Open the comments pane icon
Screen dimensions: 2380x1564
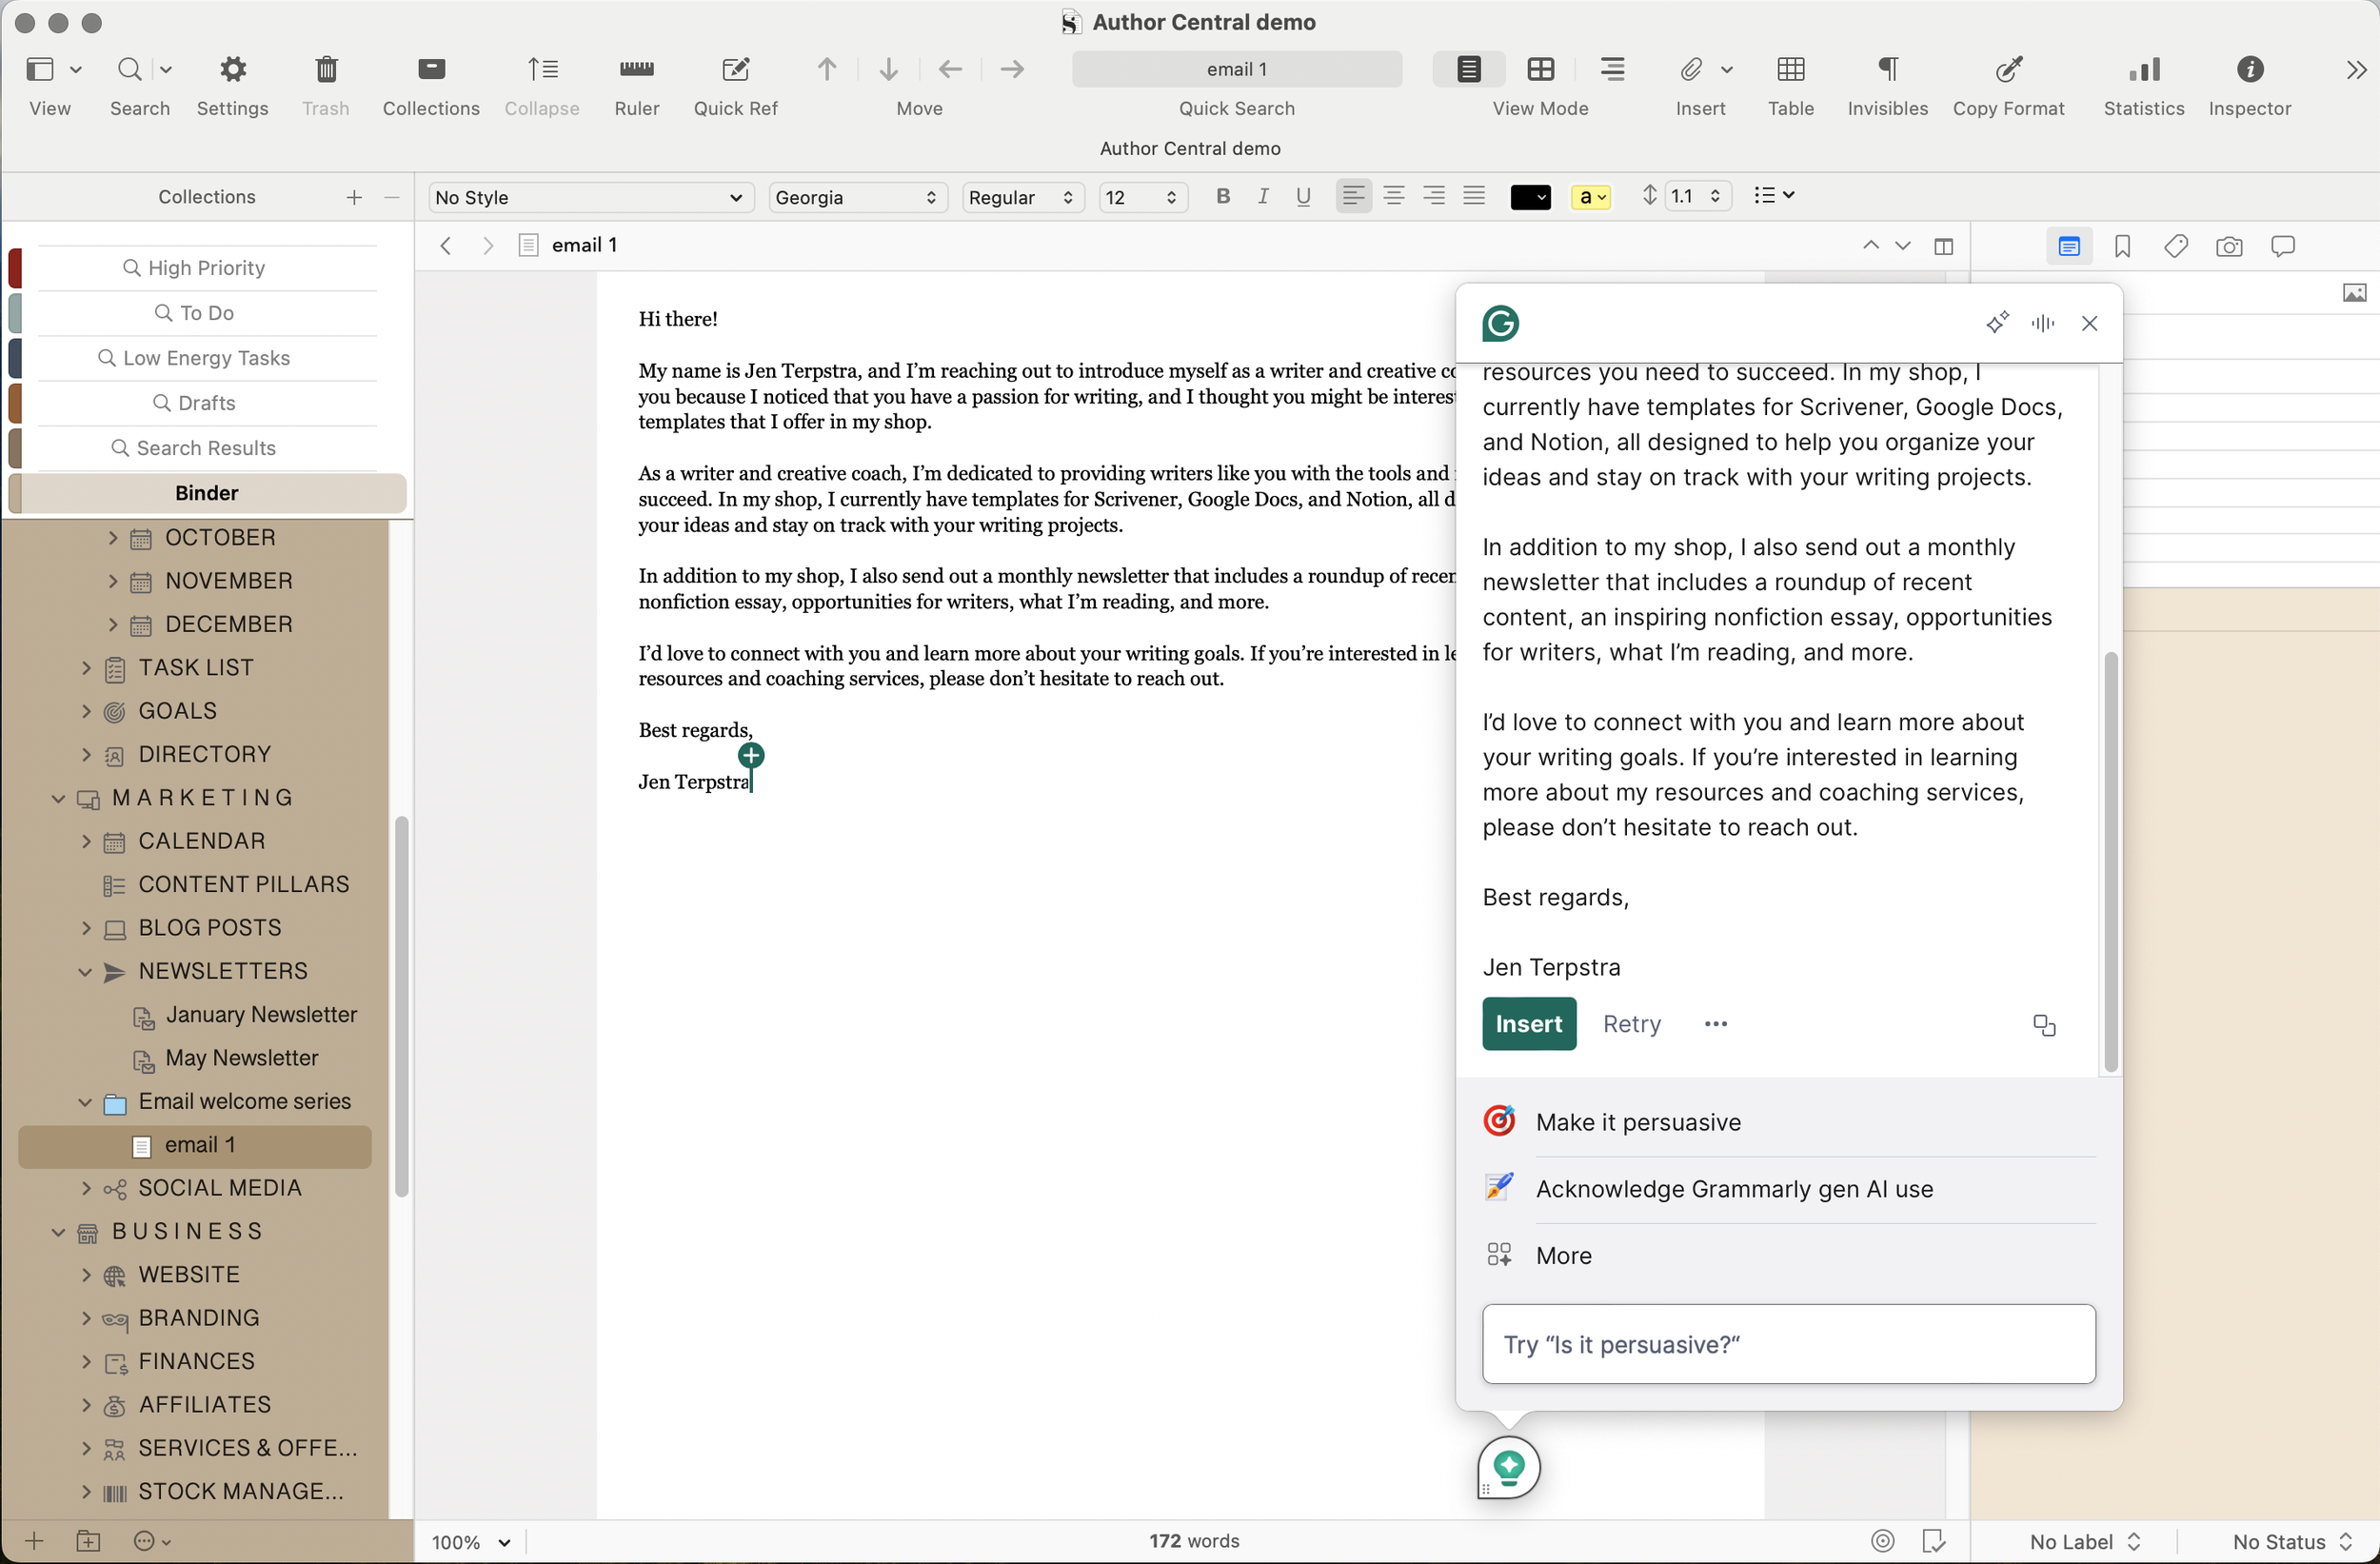(2284, 246)
